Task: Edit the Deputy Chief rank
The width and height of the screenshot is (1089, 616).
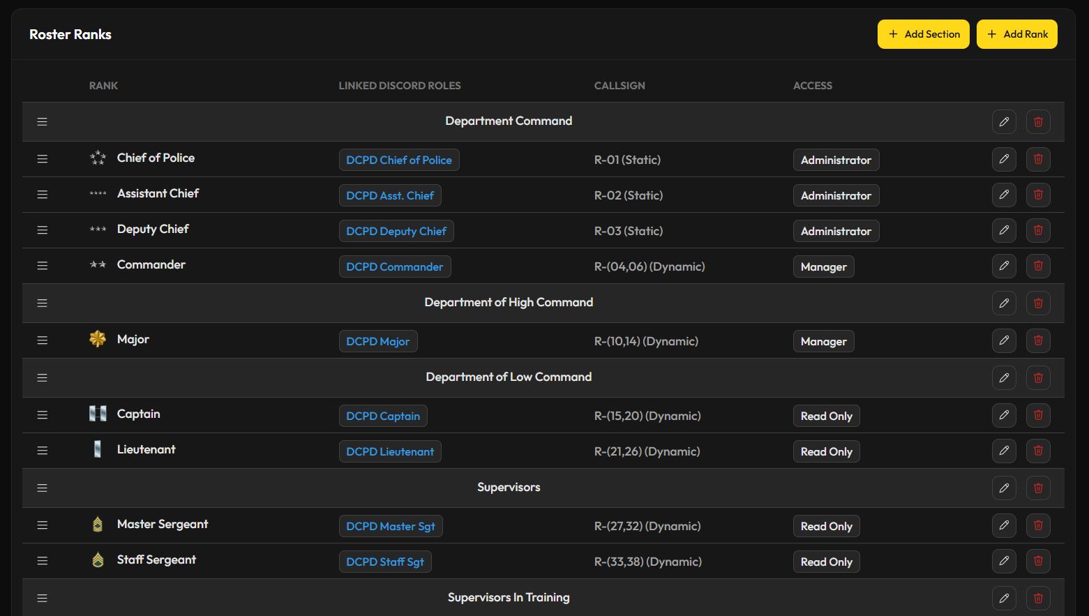Action: [x=1004, y=230]
